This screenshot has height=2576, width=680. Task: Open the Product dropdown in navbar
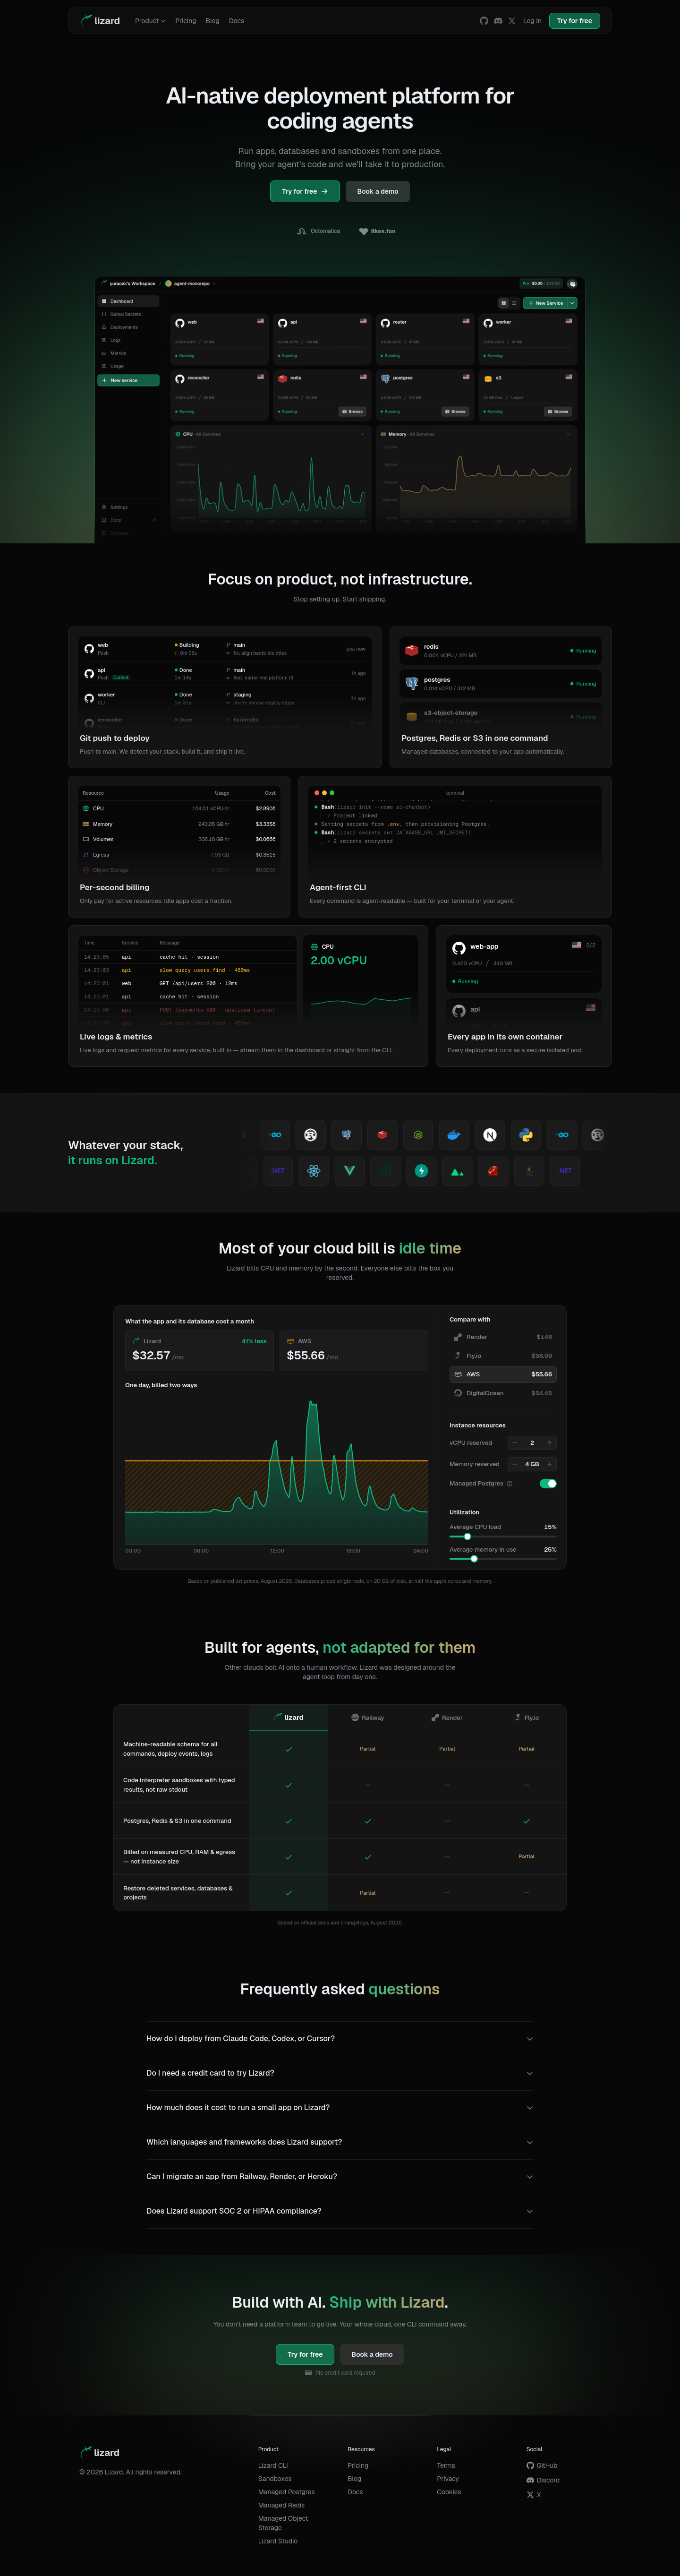tap(150, 21)
